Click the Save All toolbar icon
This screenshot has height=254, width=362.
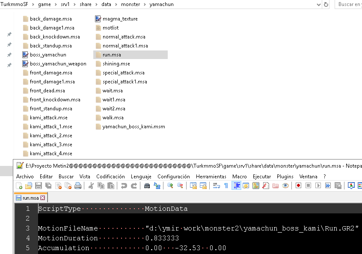[48, 186]
